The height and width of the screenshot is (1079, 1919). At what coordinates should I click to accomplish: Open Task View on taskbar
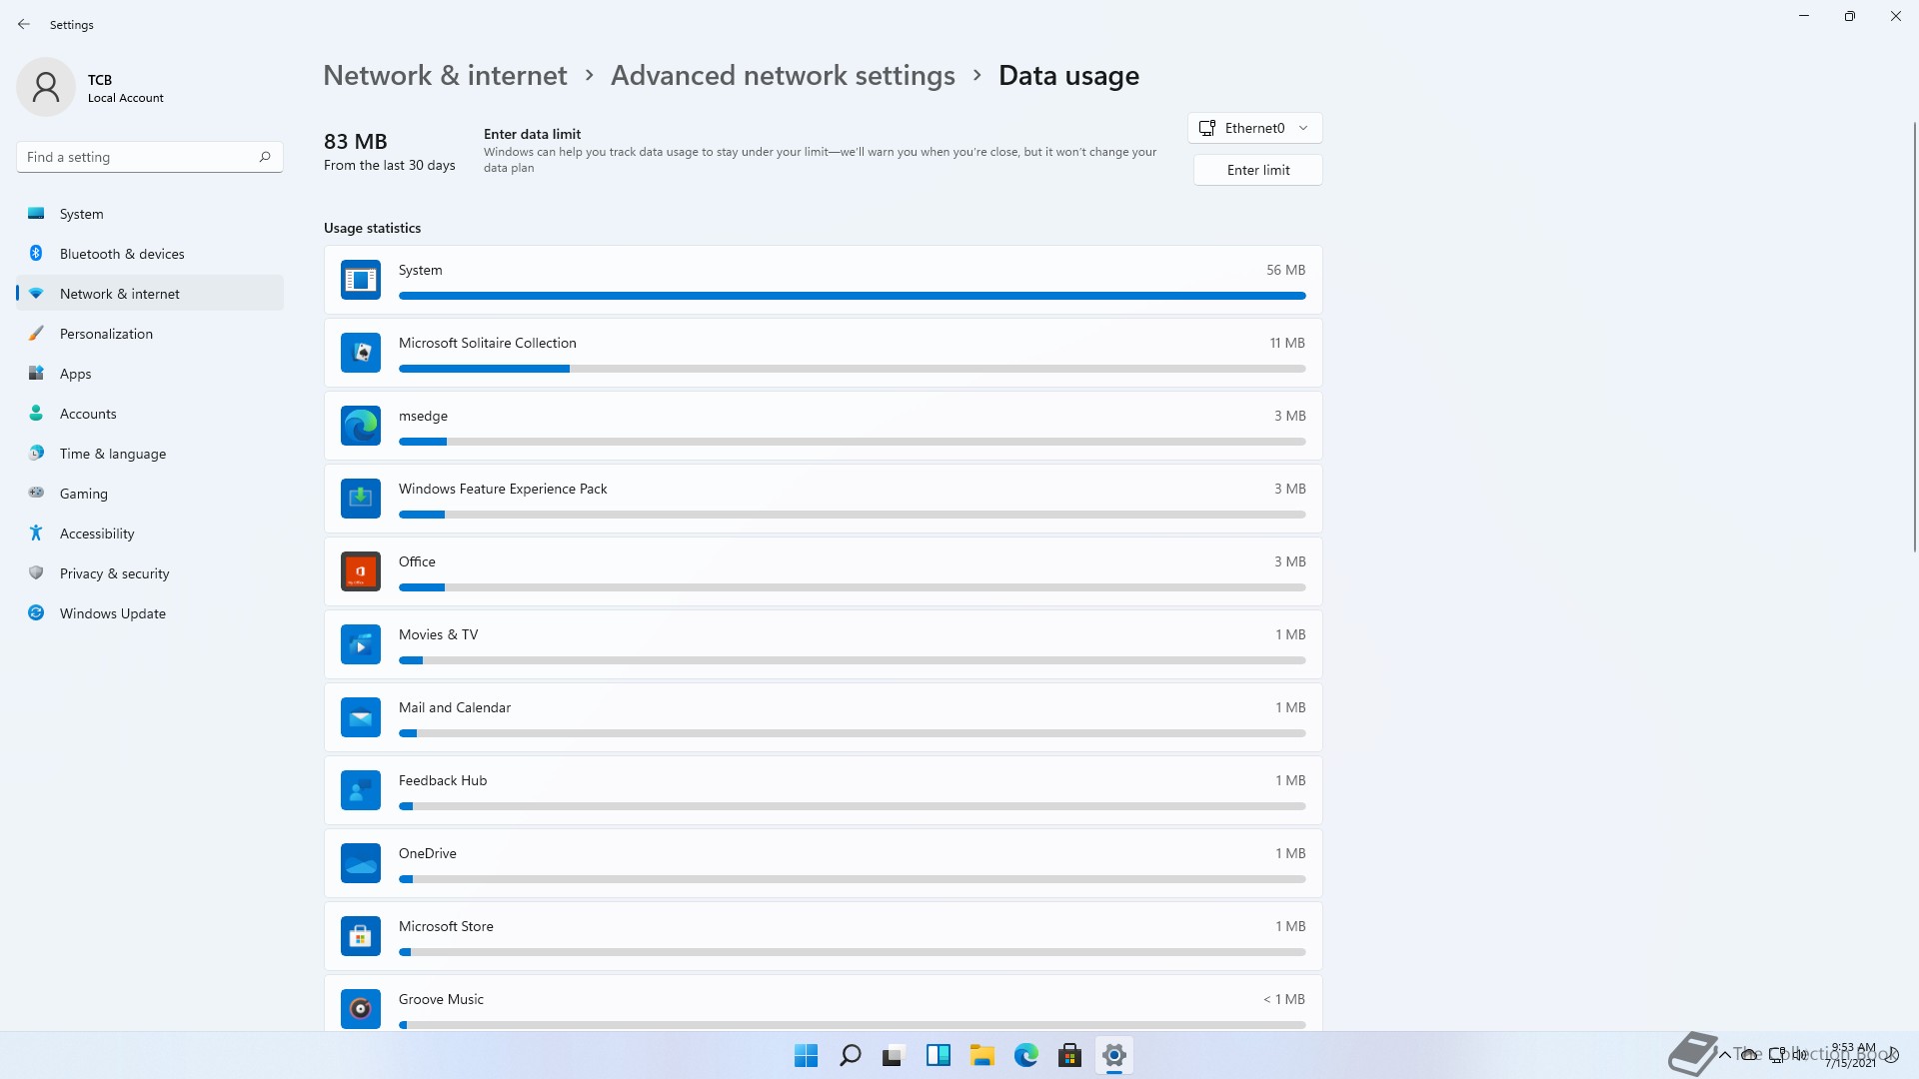click(894, 1055)
